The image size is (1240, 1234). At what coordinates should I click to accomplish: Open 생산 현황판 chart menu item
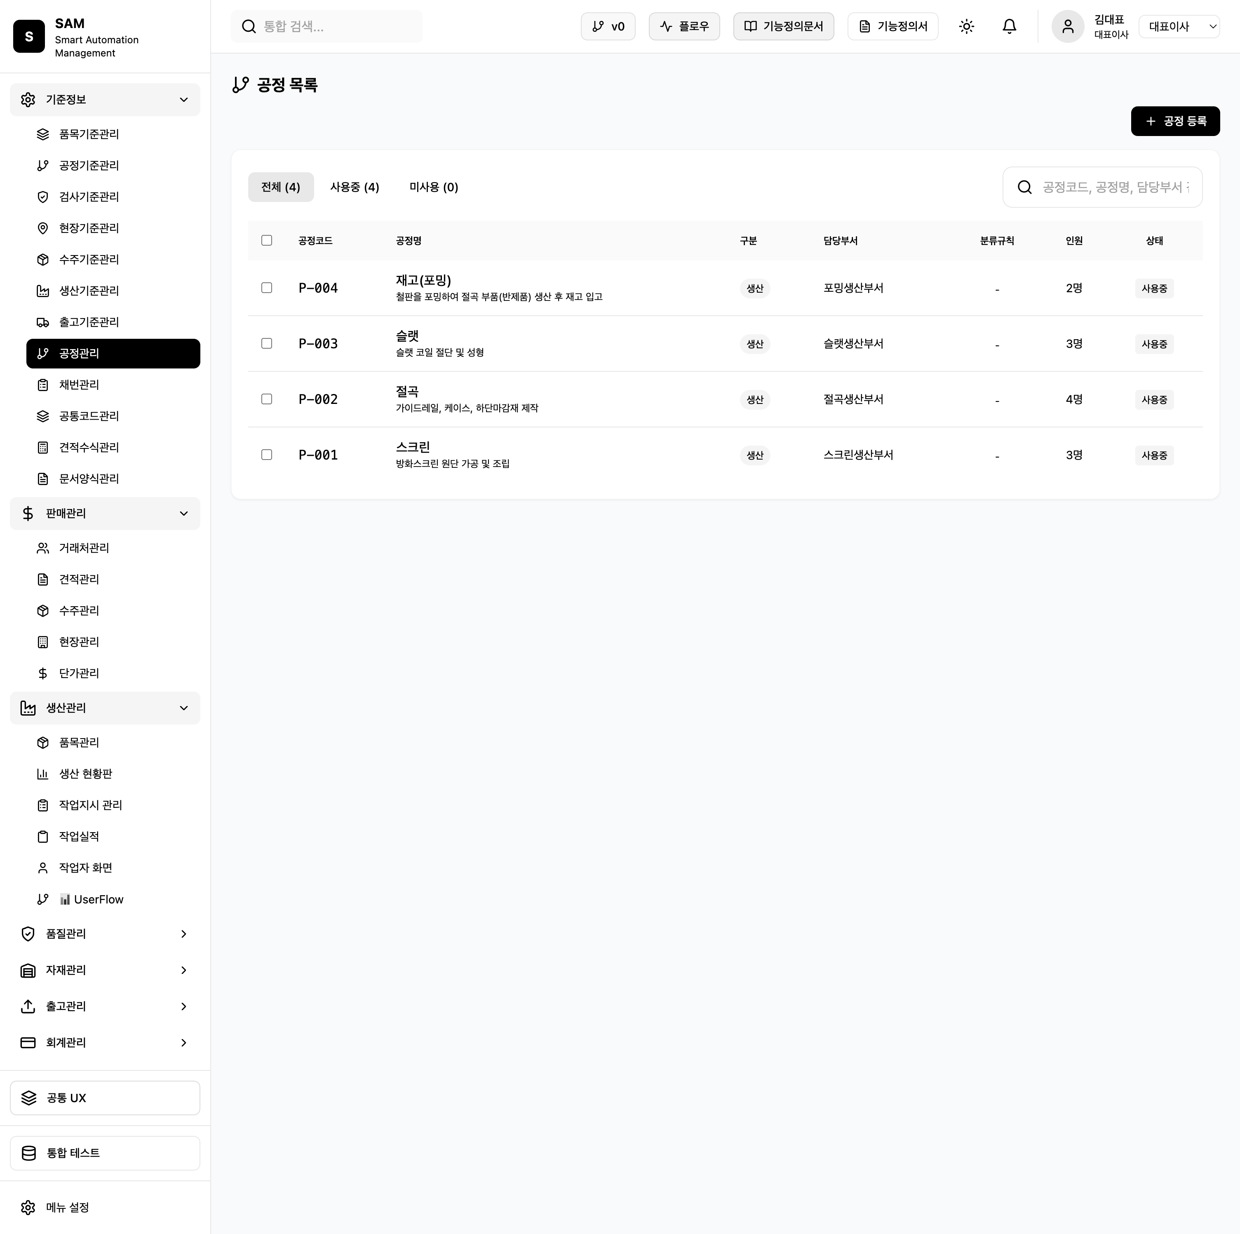point(85,774)
